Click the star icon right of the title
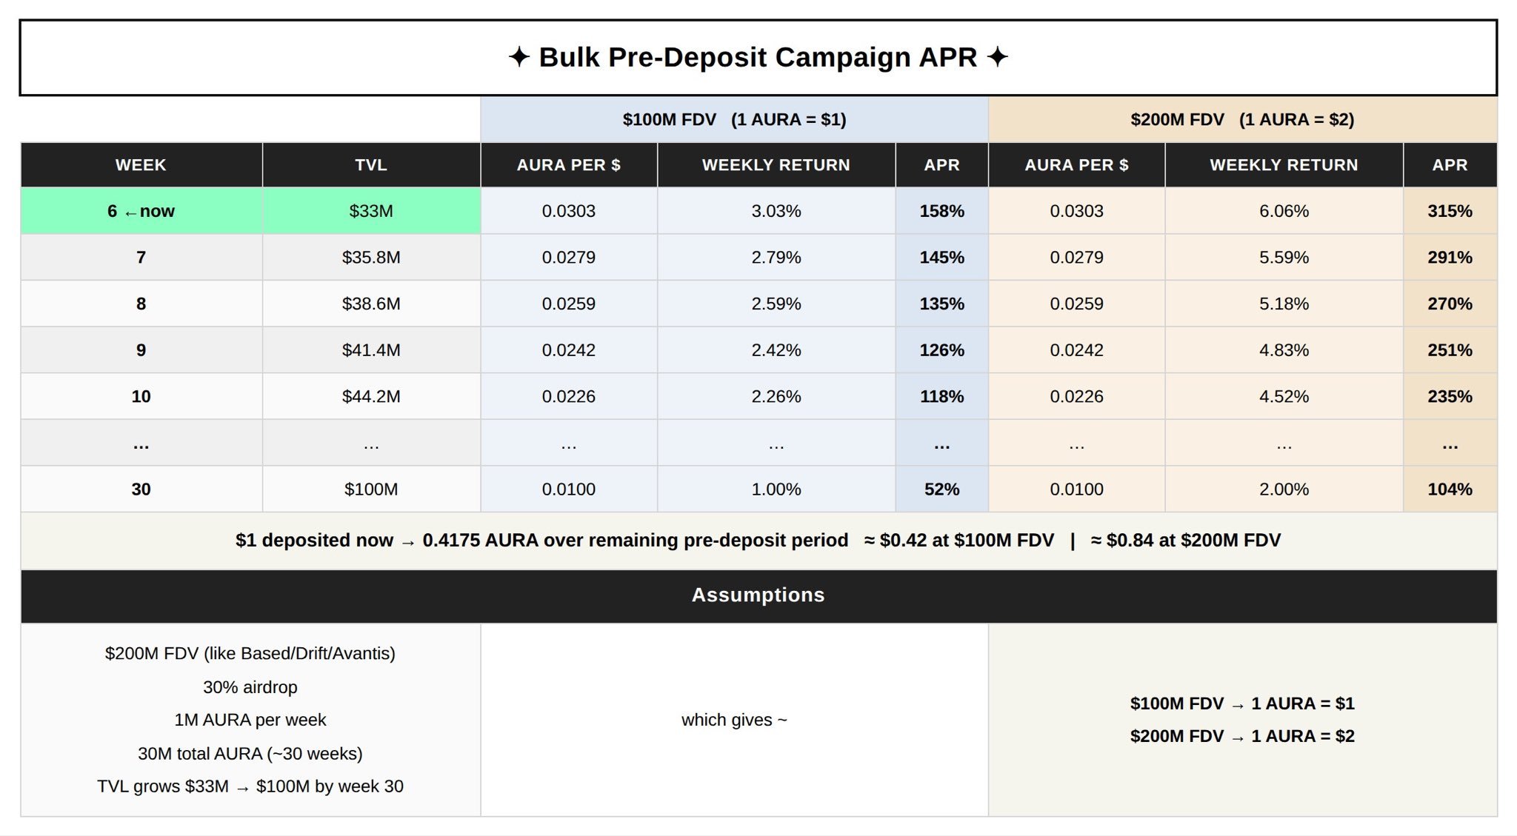The width and height of the screenshot is (1517, 836). point(998,57)
